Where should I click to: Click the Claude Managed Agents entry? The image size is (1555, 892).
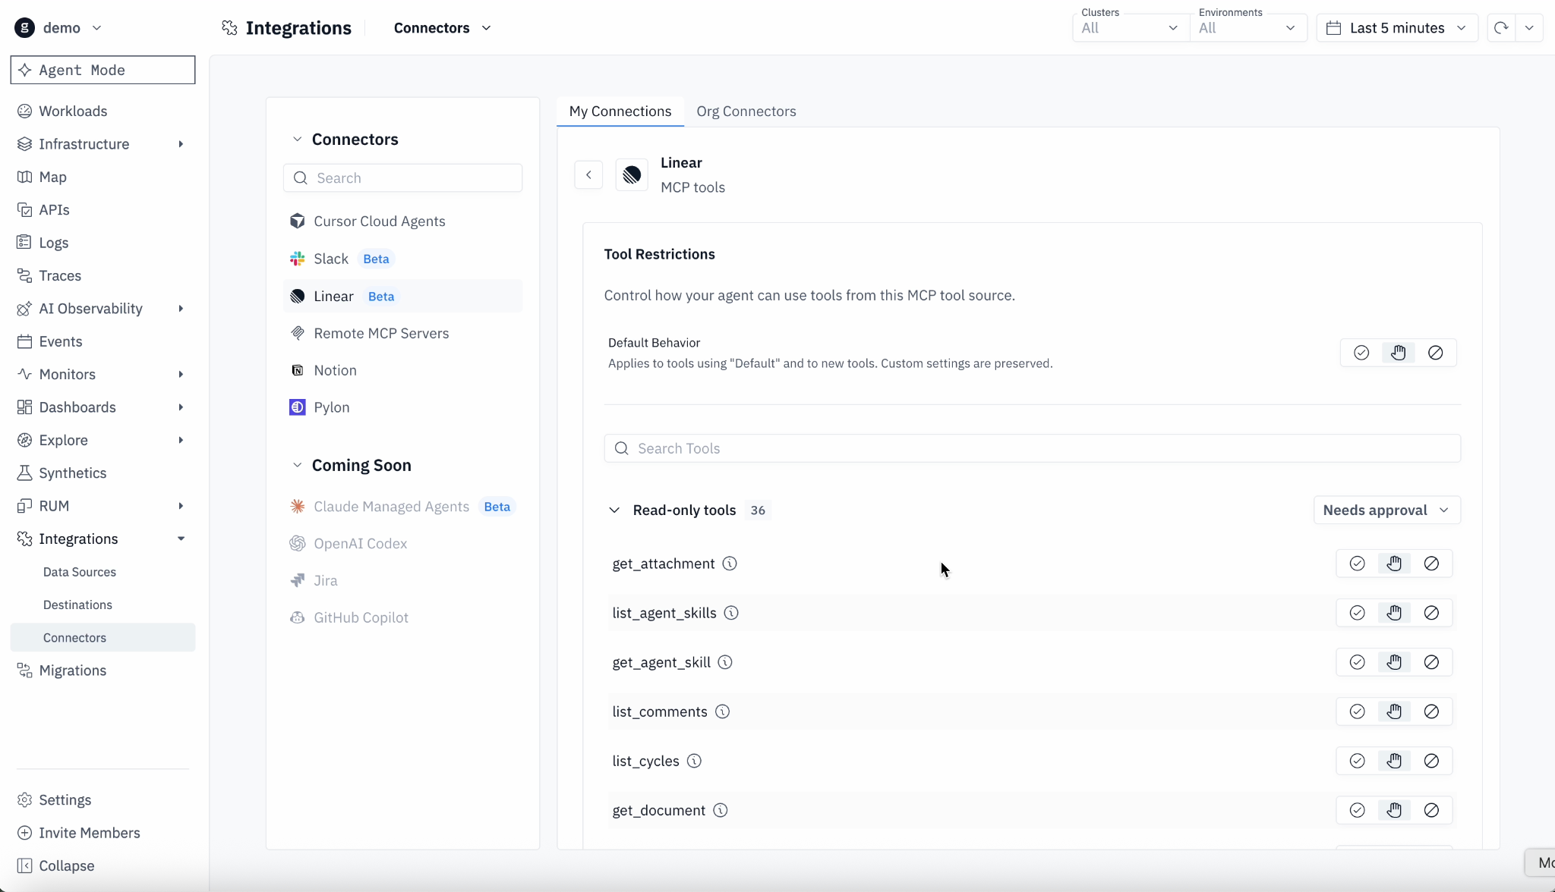coord(402,507)
